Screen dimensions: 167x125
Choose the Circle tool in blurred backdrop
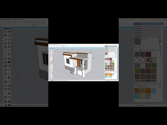click(5, 47)
